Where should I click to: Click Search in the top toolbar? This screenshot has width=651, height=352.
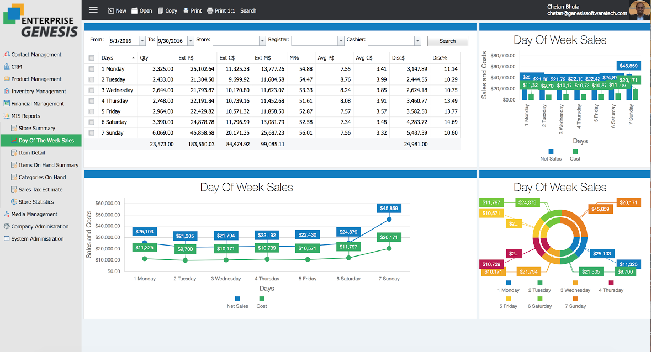click(248, 10)
